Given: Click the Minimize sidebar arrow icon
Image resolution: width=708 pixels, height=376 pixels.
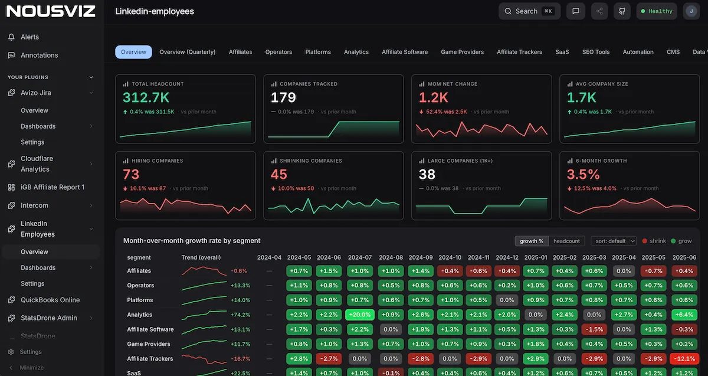Looking at the screenshot, I should tap(11, 367).
